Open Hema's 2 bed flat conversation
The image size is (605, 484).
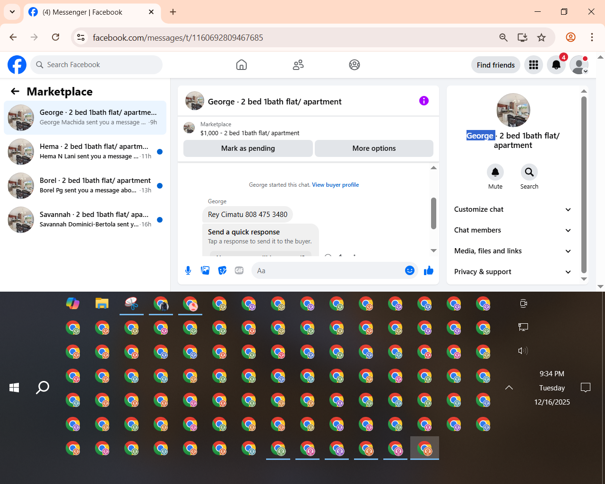(x=85, y=151)
